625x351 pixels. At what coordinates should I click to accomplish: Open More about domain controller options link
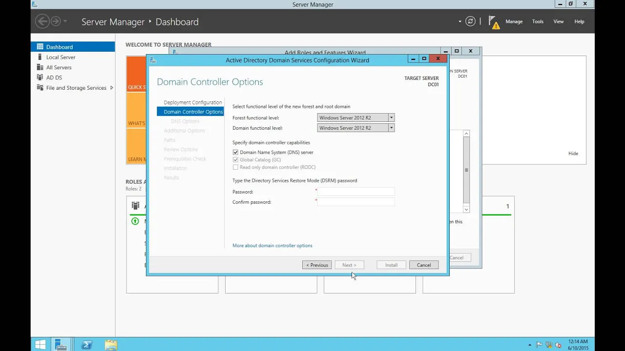point(272,246)
